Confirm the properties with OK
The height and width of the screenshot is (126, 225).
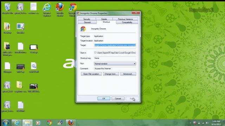pyautogui.click(x=104, y=99)
